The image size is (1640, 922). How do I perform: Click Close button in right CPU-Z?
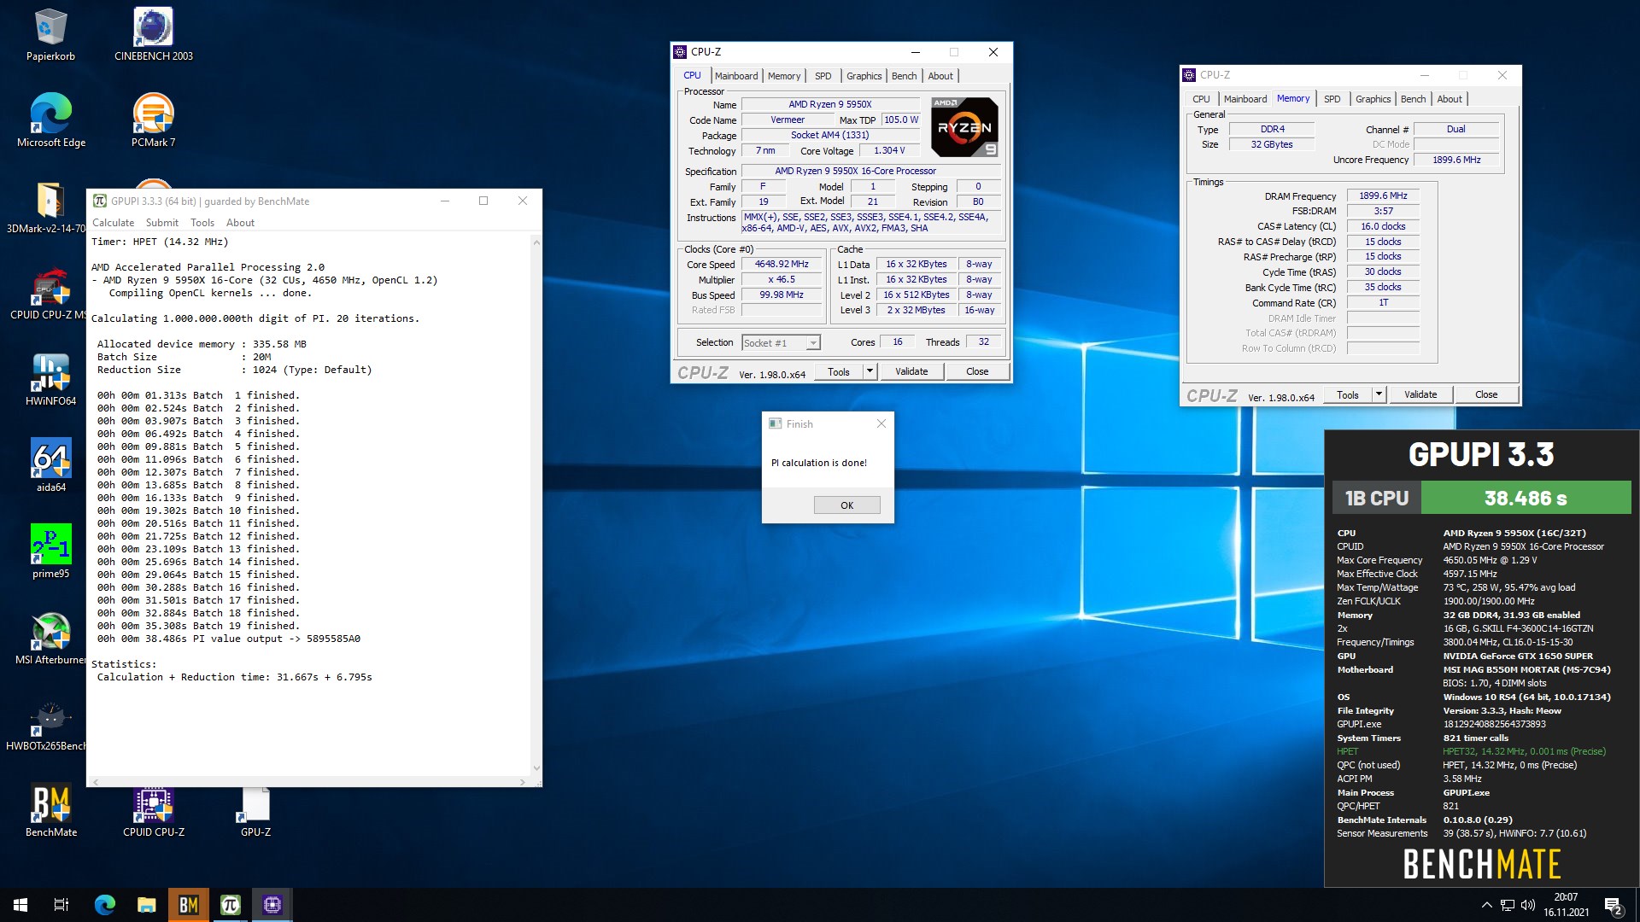(1486, 394)
